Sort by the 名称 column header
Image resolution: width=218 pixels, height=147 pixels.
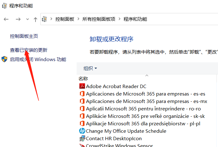click(x=83, y=79)
